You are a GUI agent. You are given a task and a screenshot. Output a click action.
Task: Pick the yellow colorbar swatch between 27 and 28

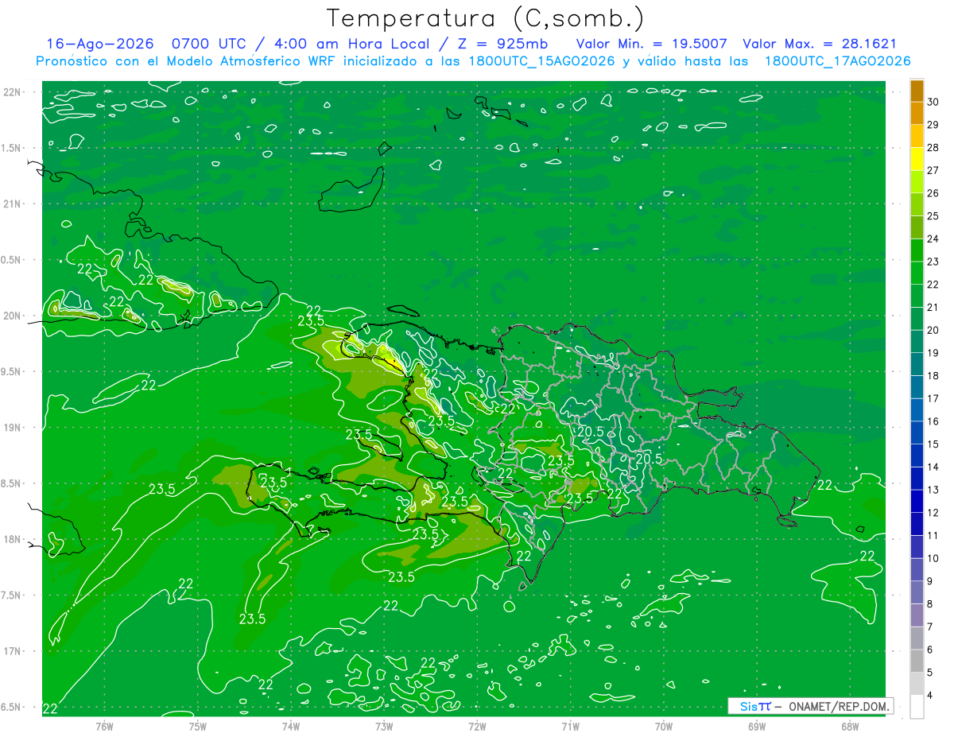pyautogui.click(x=917, y=160)
